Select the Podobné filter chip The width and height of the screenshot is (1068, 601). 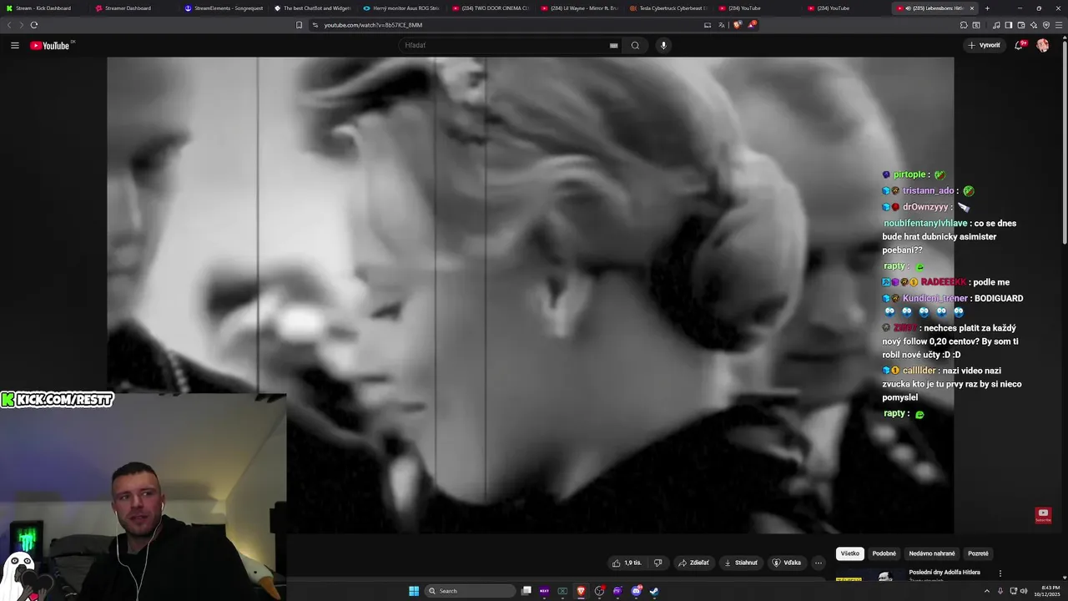pos(884,553)
